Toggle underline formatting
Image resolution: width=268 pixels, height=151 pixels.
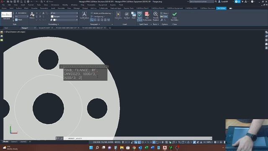pyautogui.click(x=36, y=17)
